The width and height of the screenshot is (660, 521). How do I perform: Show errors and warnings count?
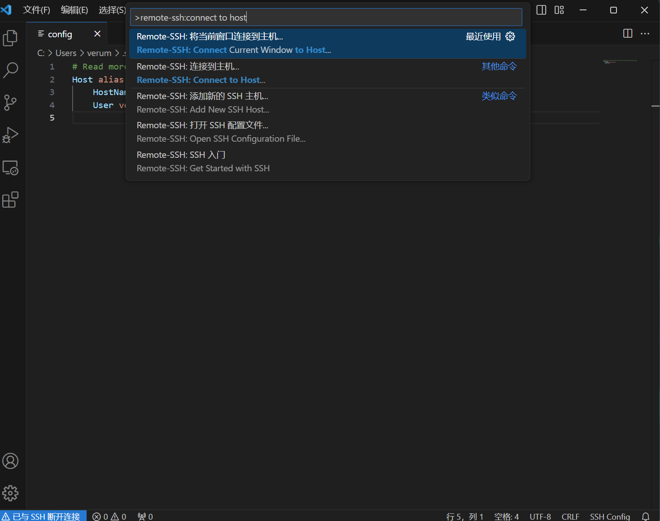[109, 517]
